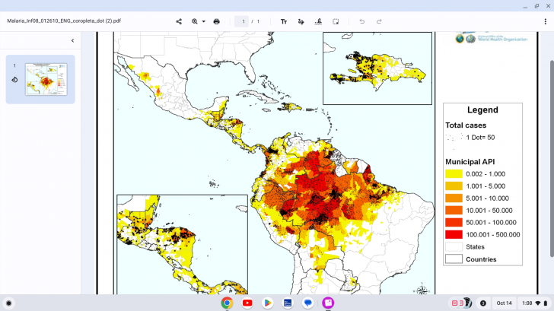Open YouTube from the shelf

[247, 303]
